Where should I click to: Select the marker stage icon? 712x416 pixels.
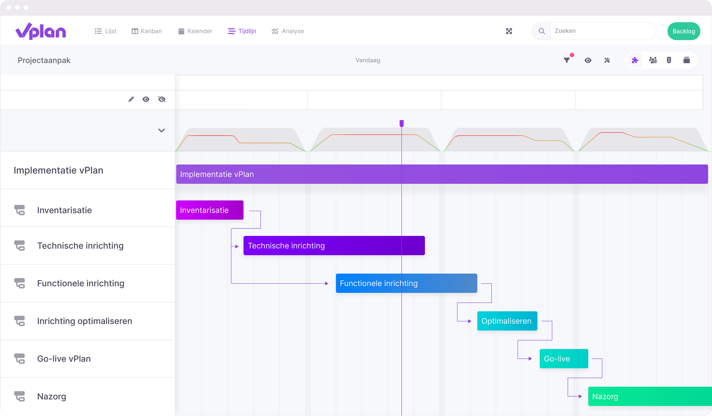point(669,60)
